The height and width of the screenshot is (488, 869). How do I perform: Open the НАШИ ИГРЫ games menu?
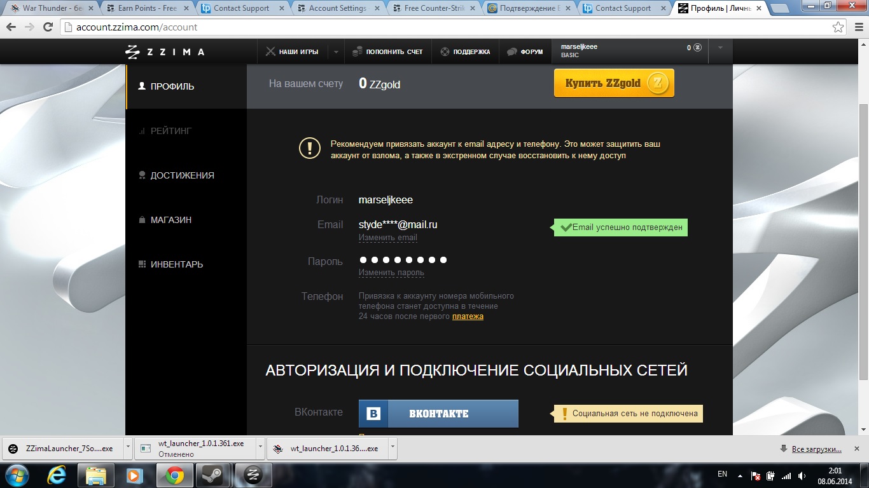pos(292,51)
